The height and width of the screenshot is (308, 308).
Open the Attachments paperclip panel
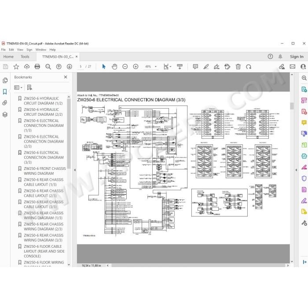pyautogui.click(x=5, y=103)
